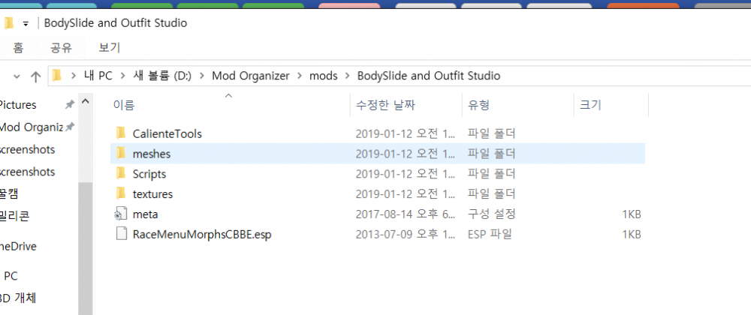Go up one folder level with the up arrow
This screenshot has width=751, height=315.
pyautogui.click(x=35, y=76)
